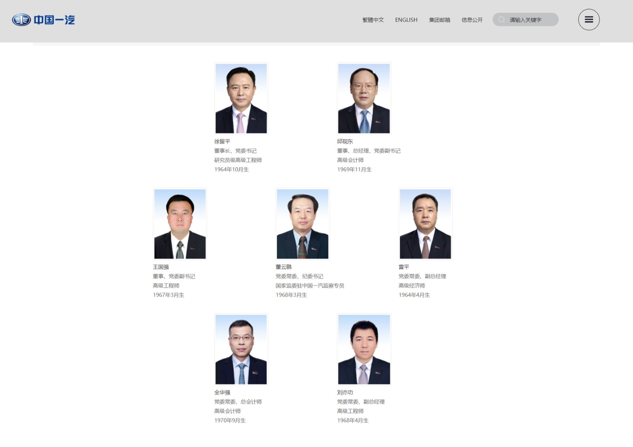Switch site to ENGLISH
633x447 pixels.
coord(406,20)
